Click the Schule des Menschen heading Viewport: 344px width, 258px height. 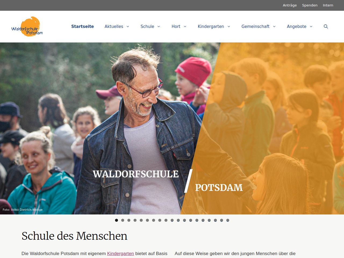(x=74, y=236)
